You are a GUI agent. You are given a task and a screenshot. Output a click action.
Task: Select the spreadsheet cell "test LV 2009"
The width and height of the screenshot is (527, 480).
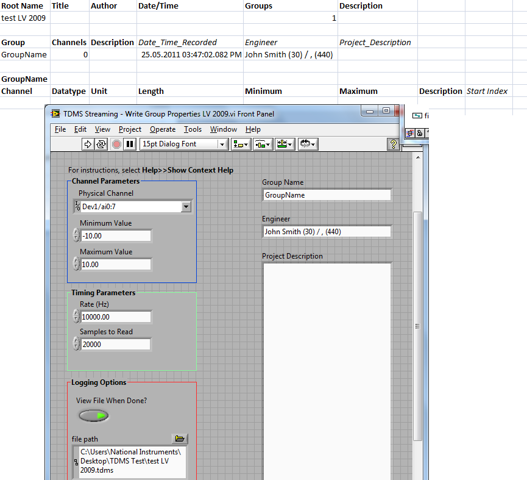tap(25, 18)
